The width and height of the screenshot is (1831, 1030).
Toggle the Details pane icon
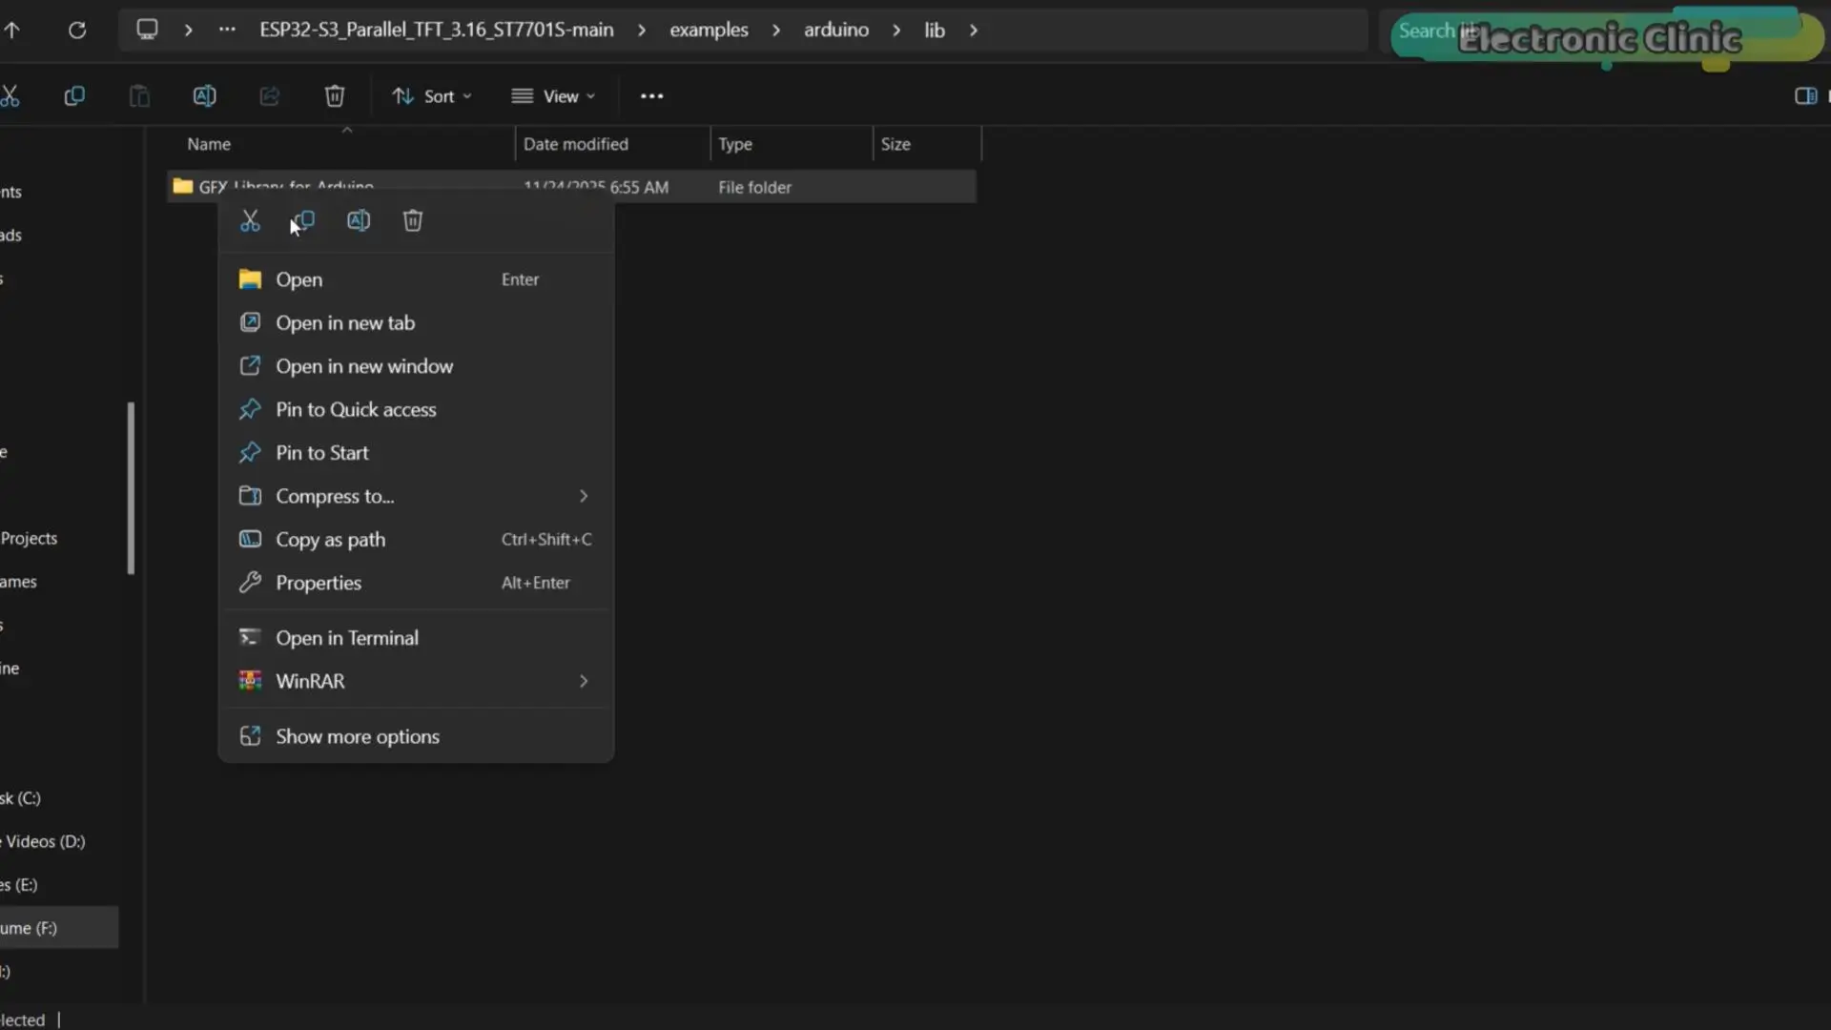[1805, 95]
